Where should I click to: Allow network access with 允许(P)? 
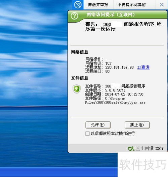click(x=98, y=125)
